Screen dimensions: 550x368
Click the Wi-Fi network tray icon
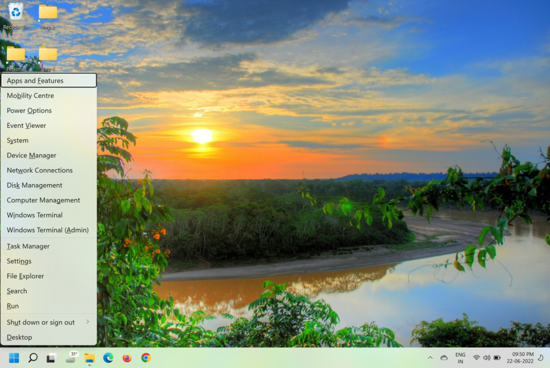tap(476, 358)
